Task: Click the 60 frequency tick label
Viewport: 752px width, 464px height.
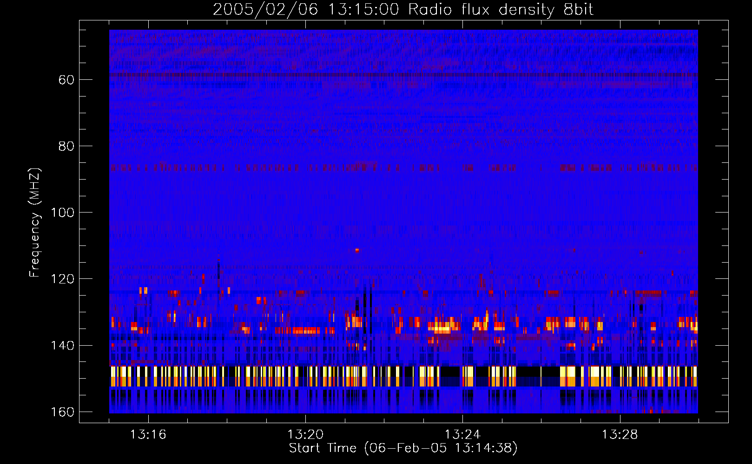Action: (66, 80)
